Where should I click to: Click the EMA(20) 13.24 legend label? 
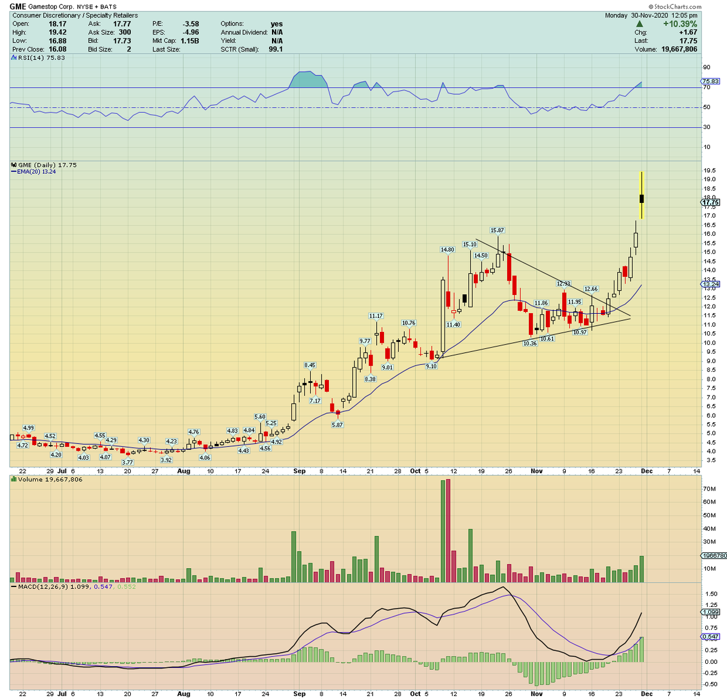coord(35,171)
